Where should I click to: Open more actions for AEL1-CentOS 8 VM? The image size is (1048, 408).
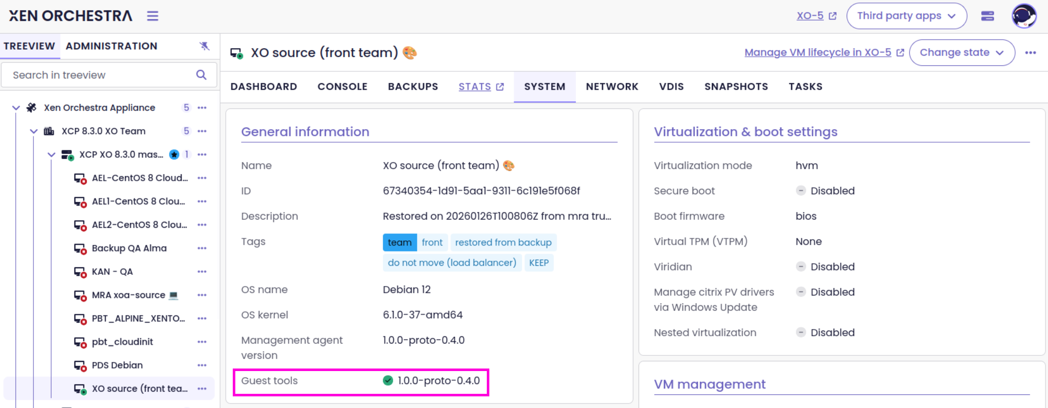coord(202,201)
